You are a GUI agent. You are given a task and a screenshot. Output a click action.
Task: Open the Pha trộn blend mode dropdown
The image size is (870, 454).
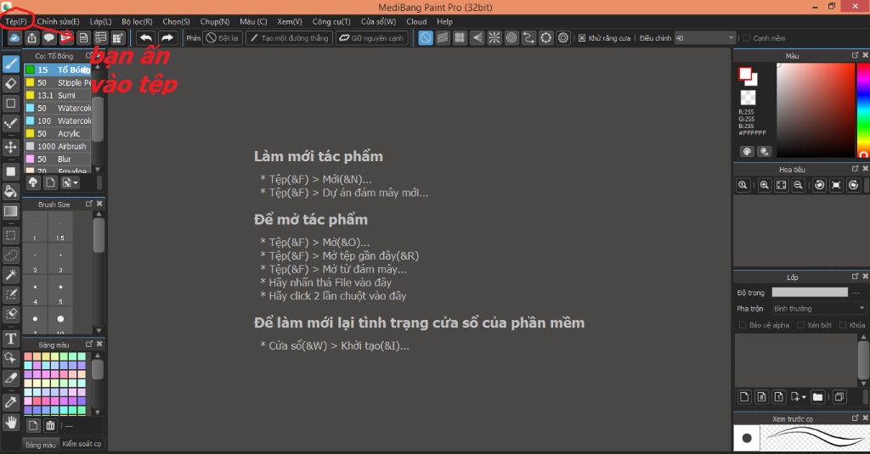(x=818, y=308)
